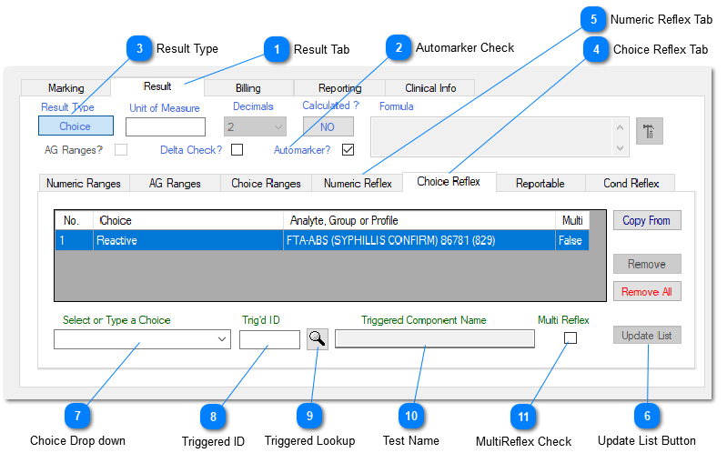Click the Choice result type button

click(x=76, y=126)
